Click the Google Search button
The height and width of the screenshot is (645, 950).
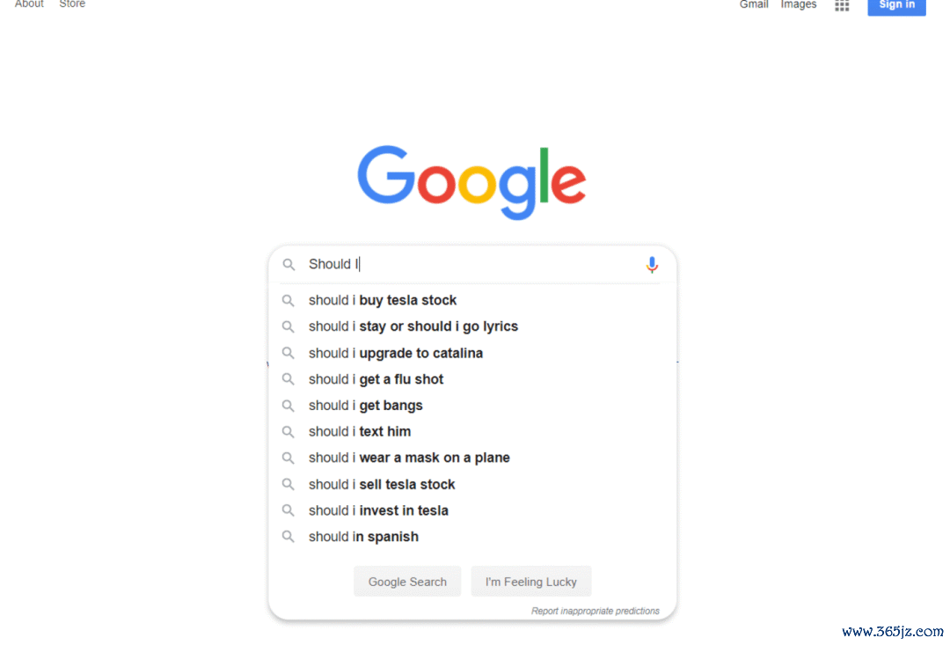pyautogui.click(x=407, y=582)
